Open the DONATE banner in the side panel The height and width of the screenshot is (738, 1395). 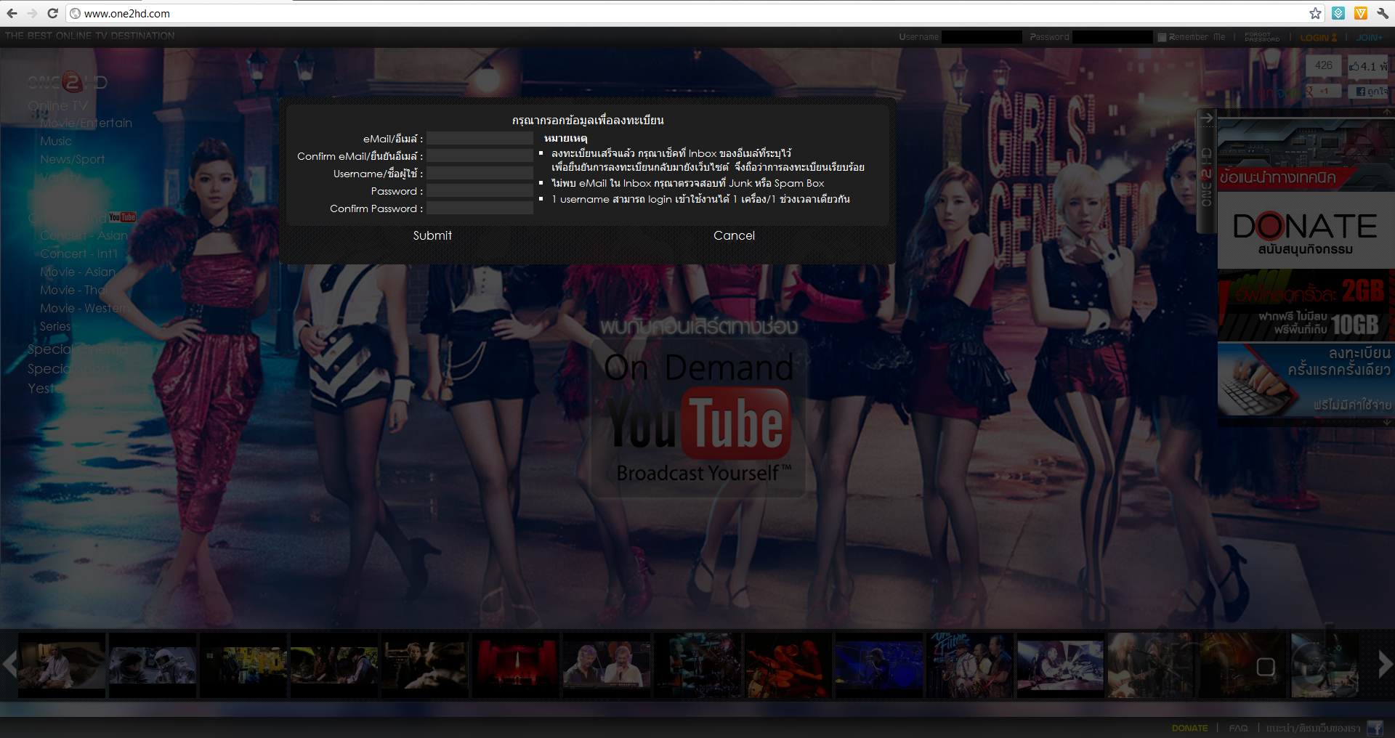tap(1305, 231)
